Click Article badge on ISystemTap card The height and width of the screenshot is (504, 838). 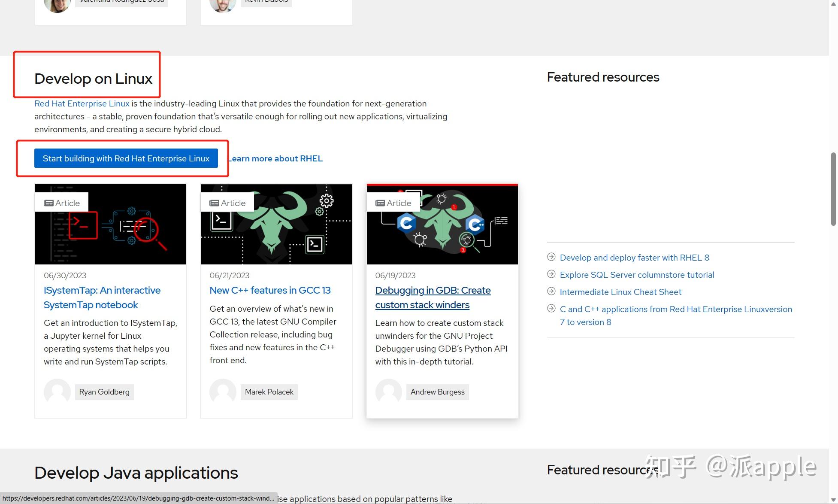[x=62, y=203]
